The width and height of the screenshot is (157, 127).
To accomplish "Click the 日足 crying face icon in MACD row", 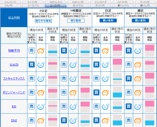I will [x=105, y=65].
